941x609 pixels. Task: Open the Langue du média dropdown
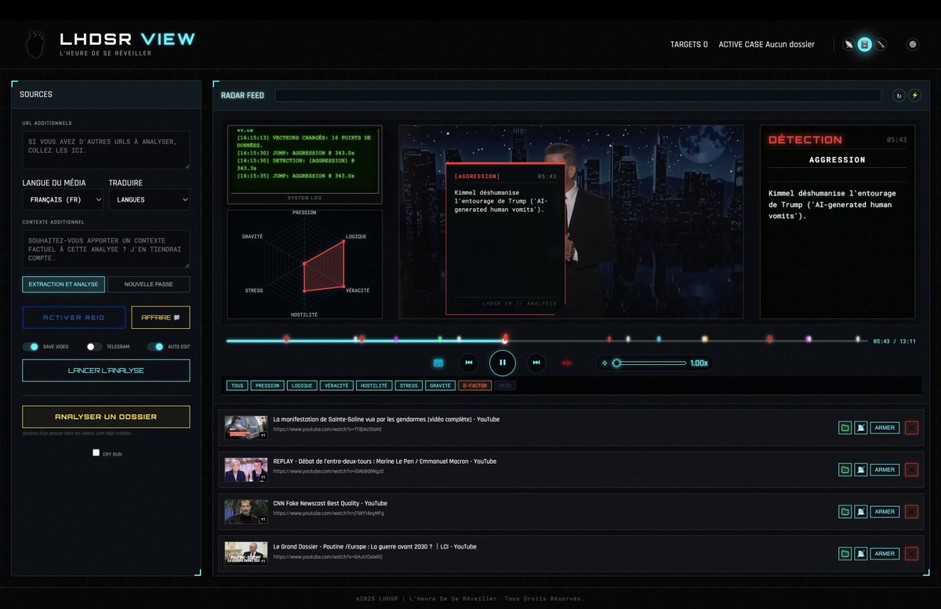(x=63, y=199)
